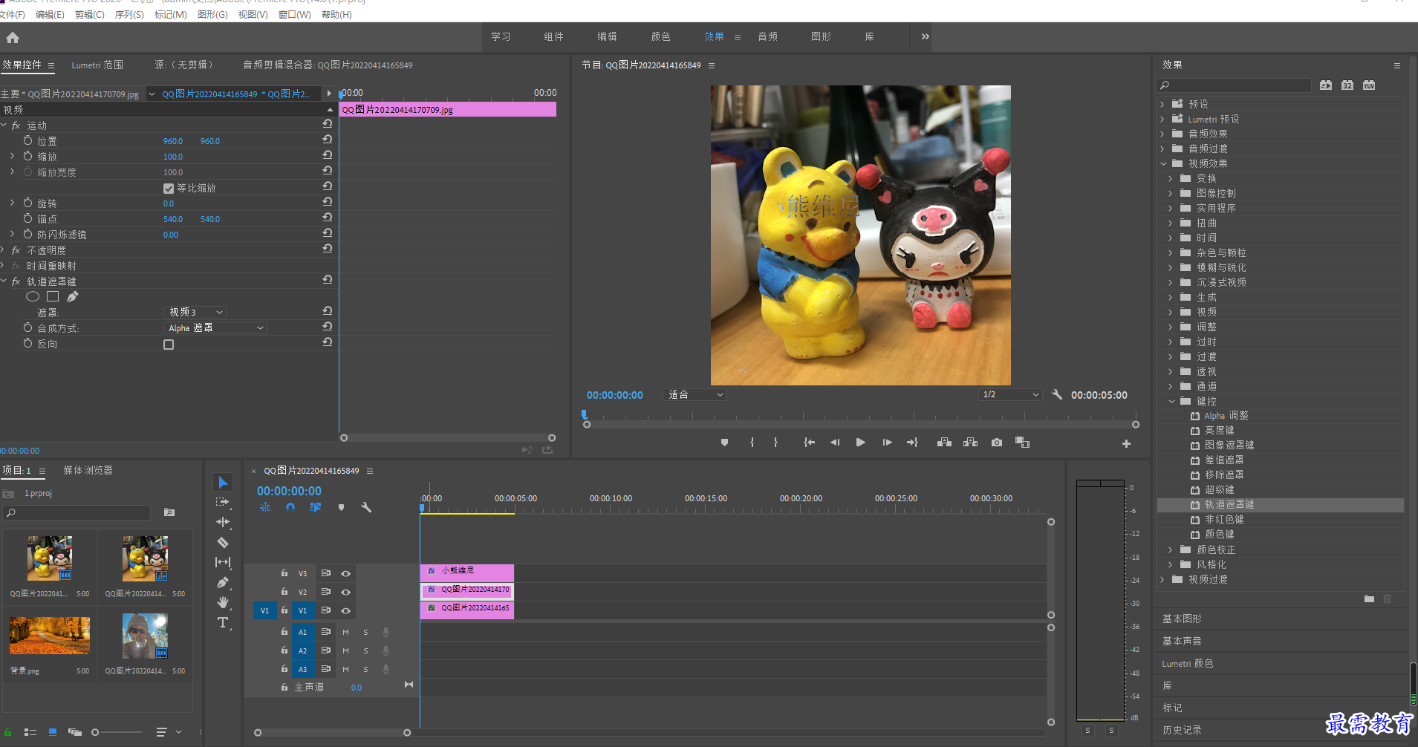
Task: Click the Add Marker button in program monitor
Action: [724, 443]
